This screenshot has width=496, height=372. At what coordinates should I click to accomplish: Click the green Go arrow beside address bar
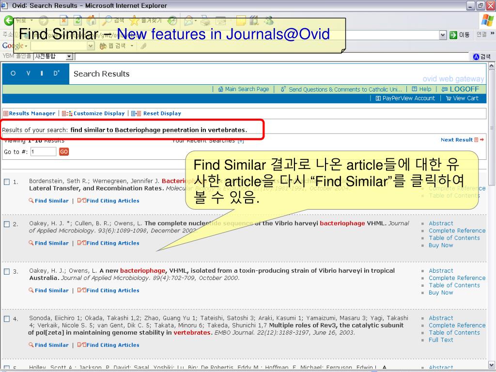point(453,35)
